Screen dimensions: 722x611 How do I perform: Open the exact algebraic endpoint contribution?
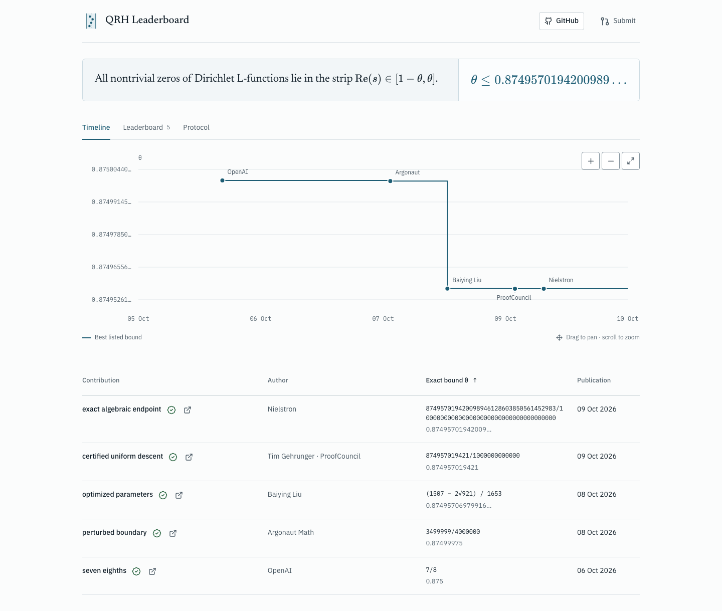tap(122, 410)
